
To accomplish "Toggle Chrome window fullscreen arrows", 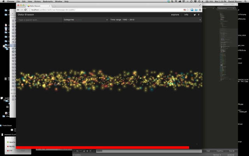I will [x=200, y=5].
